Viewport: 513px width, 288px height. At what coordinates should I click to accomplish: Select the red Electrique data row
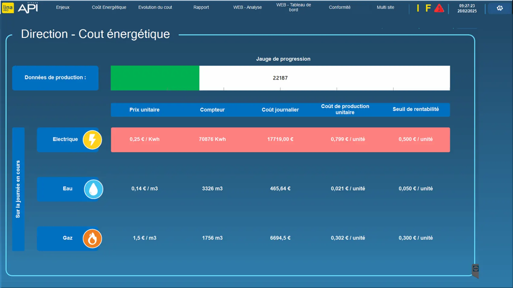280,139
